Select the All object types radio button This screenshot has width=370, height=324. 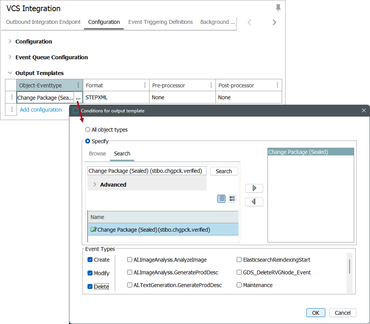click(88, 130)
